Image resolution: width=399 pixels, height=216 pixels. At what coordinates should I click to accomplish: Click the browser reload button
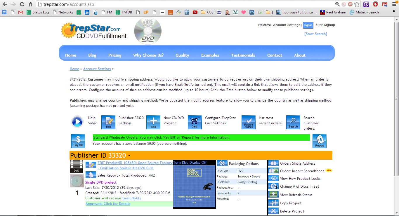point(22,4)
